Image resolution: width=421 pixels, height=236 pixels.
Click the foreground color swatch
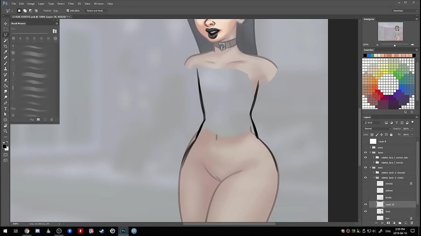point(4,146)
